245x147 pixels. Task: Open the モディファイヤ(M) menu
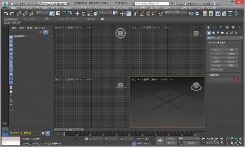tap(83, 8)
